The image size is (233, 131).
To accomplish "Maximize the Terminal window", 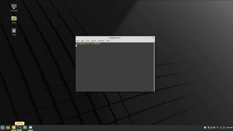I will coord(149,38).
